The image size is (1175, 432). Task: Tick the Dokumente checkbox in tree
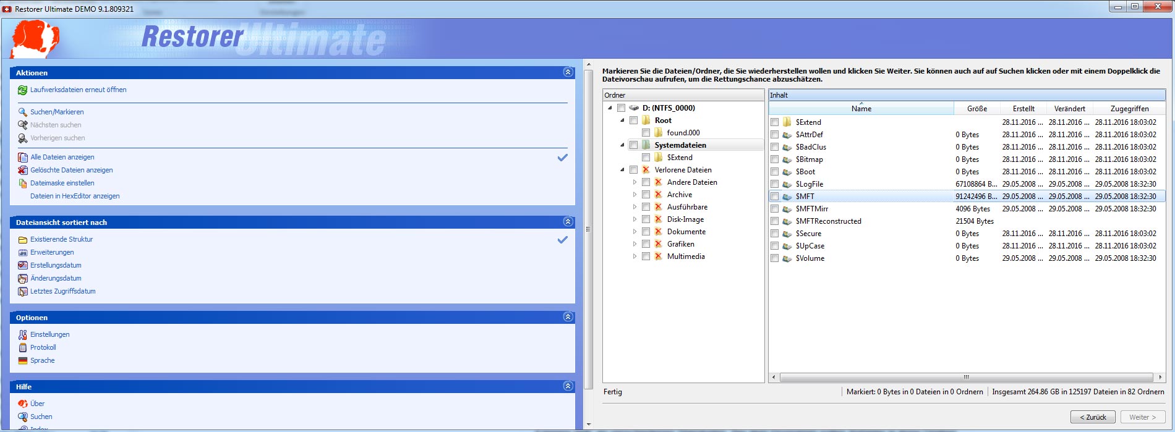(646, 232)
